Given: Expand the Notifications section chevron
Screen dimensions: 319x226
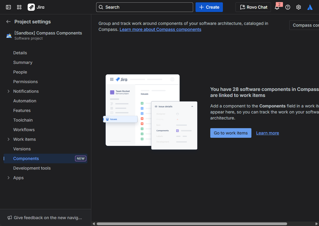Looking at the screenshot, I should [8, 91].
